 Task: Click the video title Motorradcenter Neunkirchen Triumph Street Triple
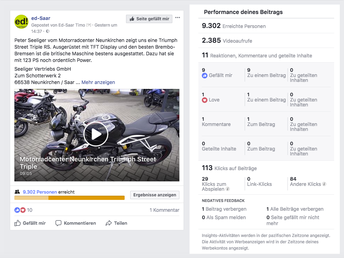[x=88, y=162]
